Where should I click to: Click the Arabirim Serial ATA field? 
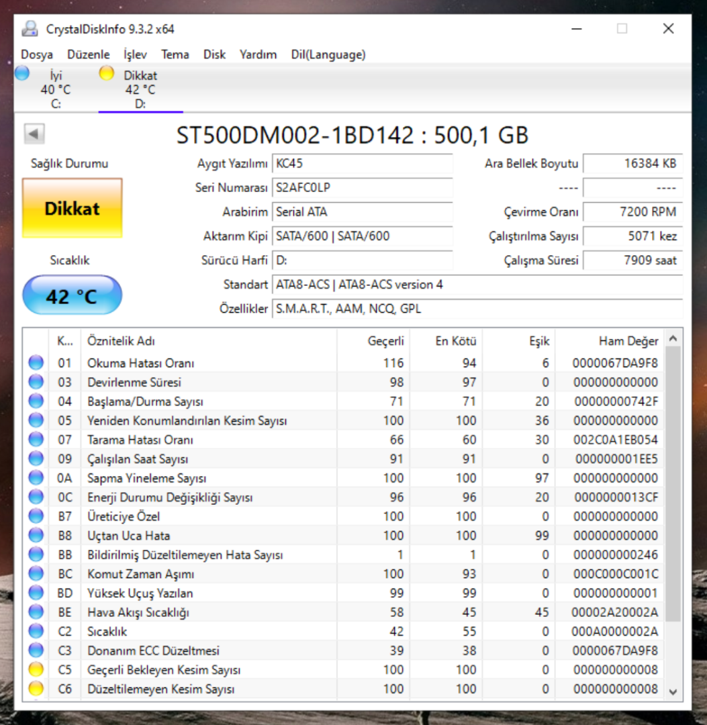point(362,211)
